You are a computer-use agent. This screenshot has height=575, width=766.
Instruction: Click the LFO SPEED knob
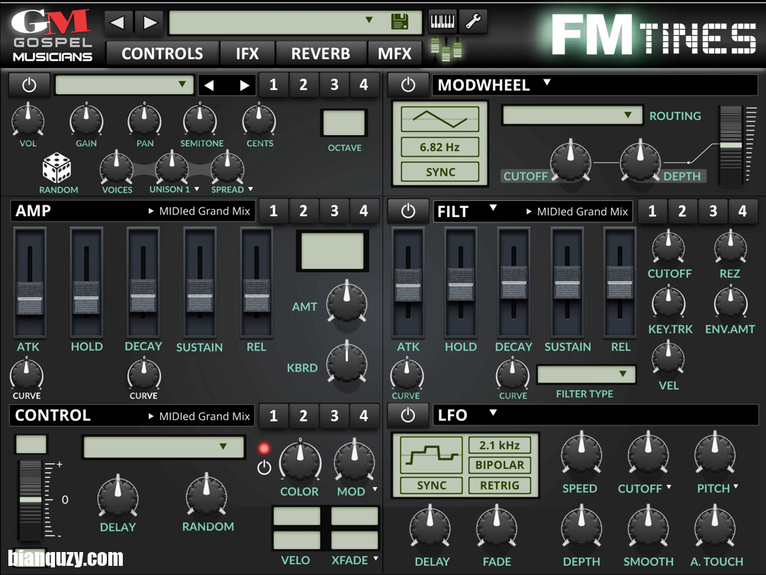pyautogui.click(x=581, y=455)
